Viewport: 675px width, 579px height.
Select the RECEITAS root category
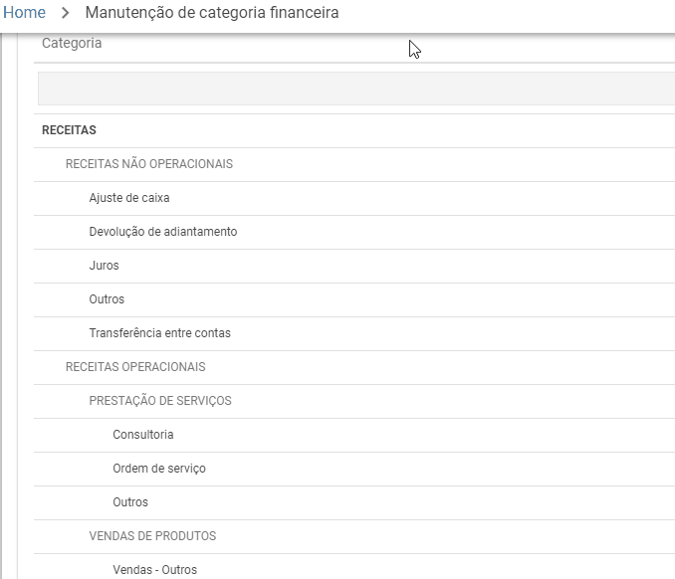coord(354,130)
